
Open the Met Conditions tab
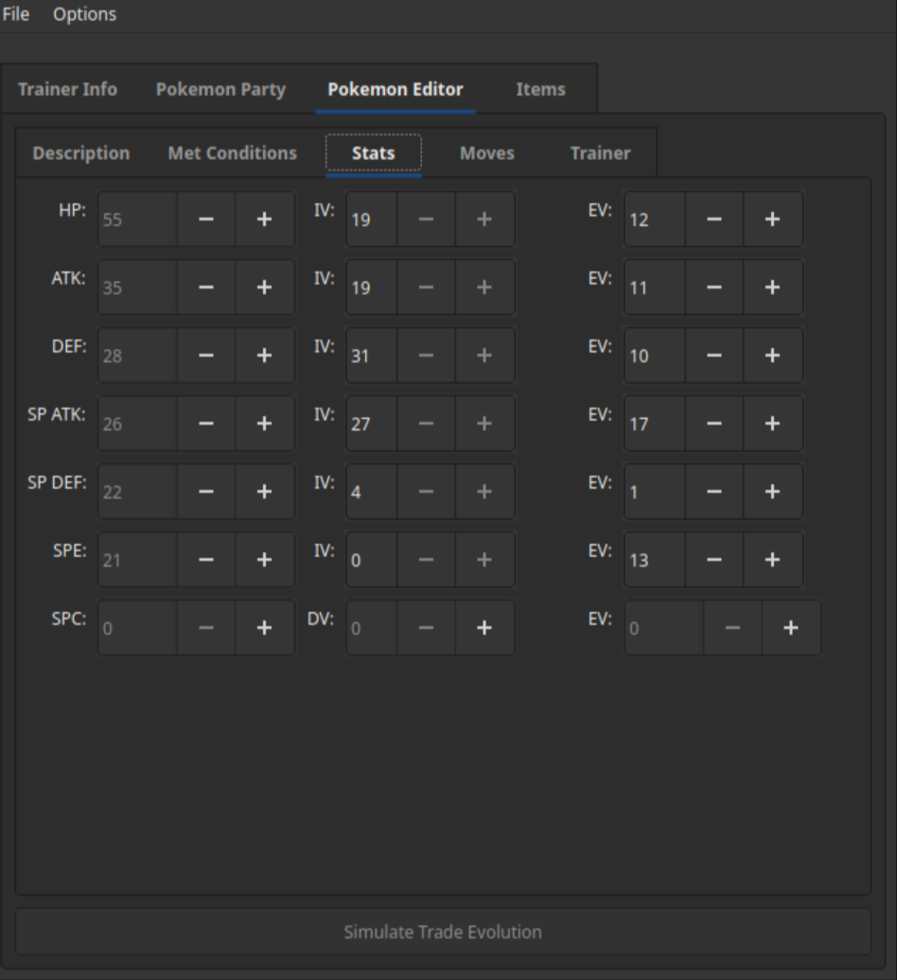click(232, 153)
